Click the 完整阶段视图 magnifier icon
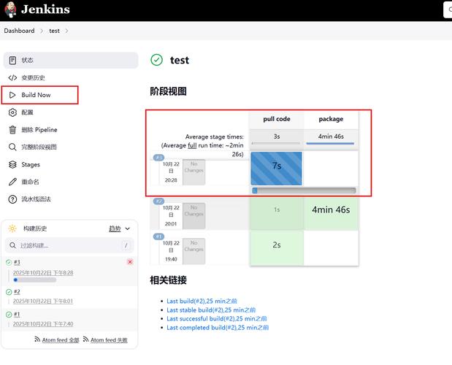Screen dimensions: 452x365 pos(12,147)
